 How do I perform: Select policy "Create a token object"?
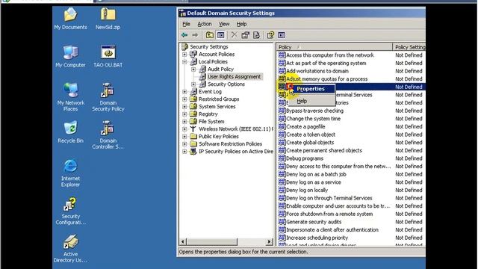pos(311,134)
